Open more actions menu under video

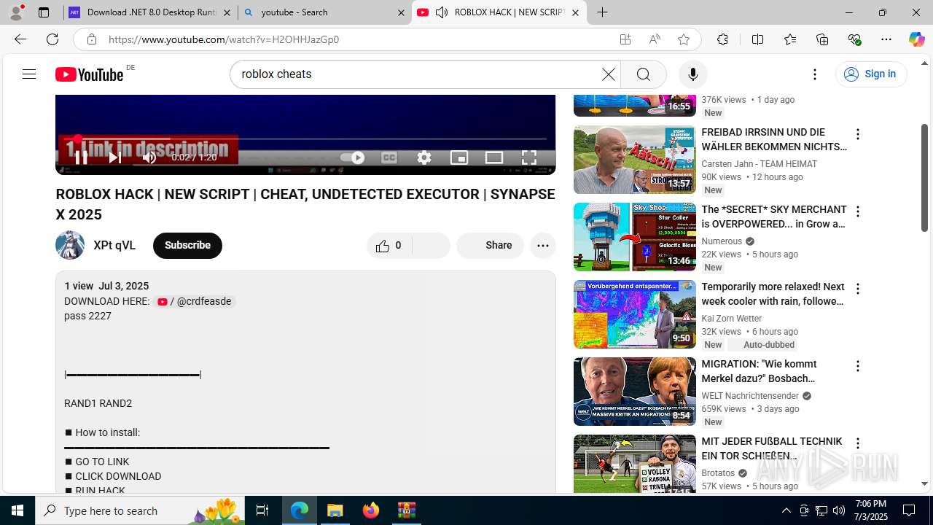point(543,246)
